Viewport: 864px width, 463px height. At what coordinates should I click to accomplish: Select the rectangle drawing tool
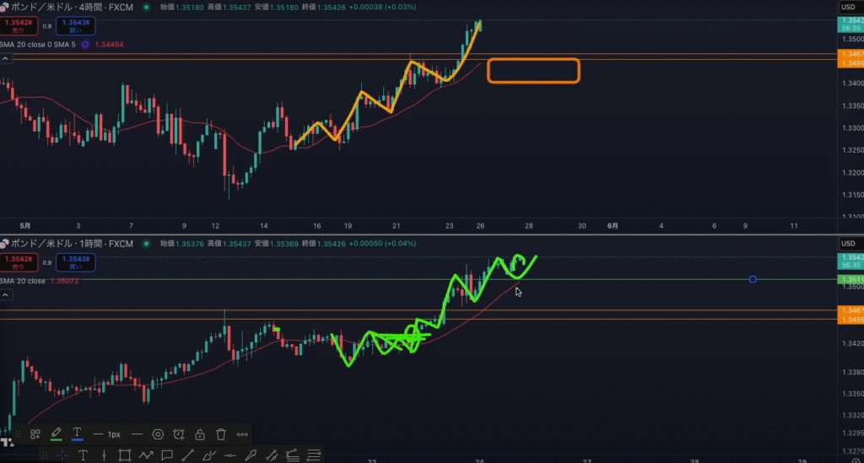tap(125, 455)
